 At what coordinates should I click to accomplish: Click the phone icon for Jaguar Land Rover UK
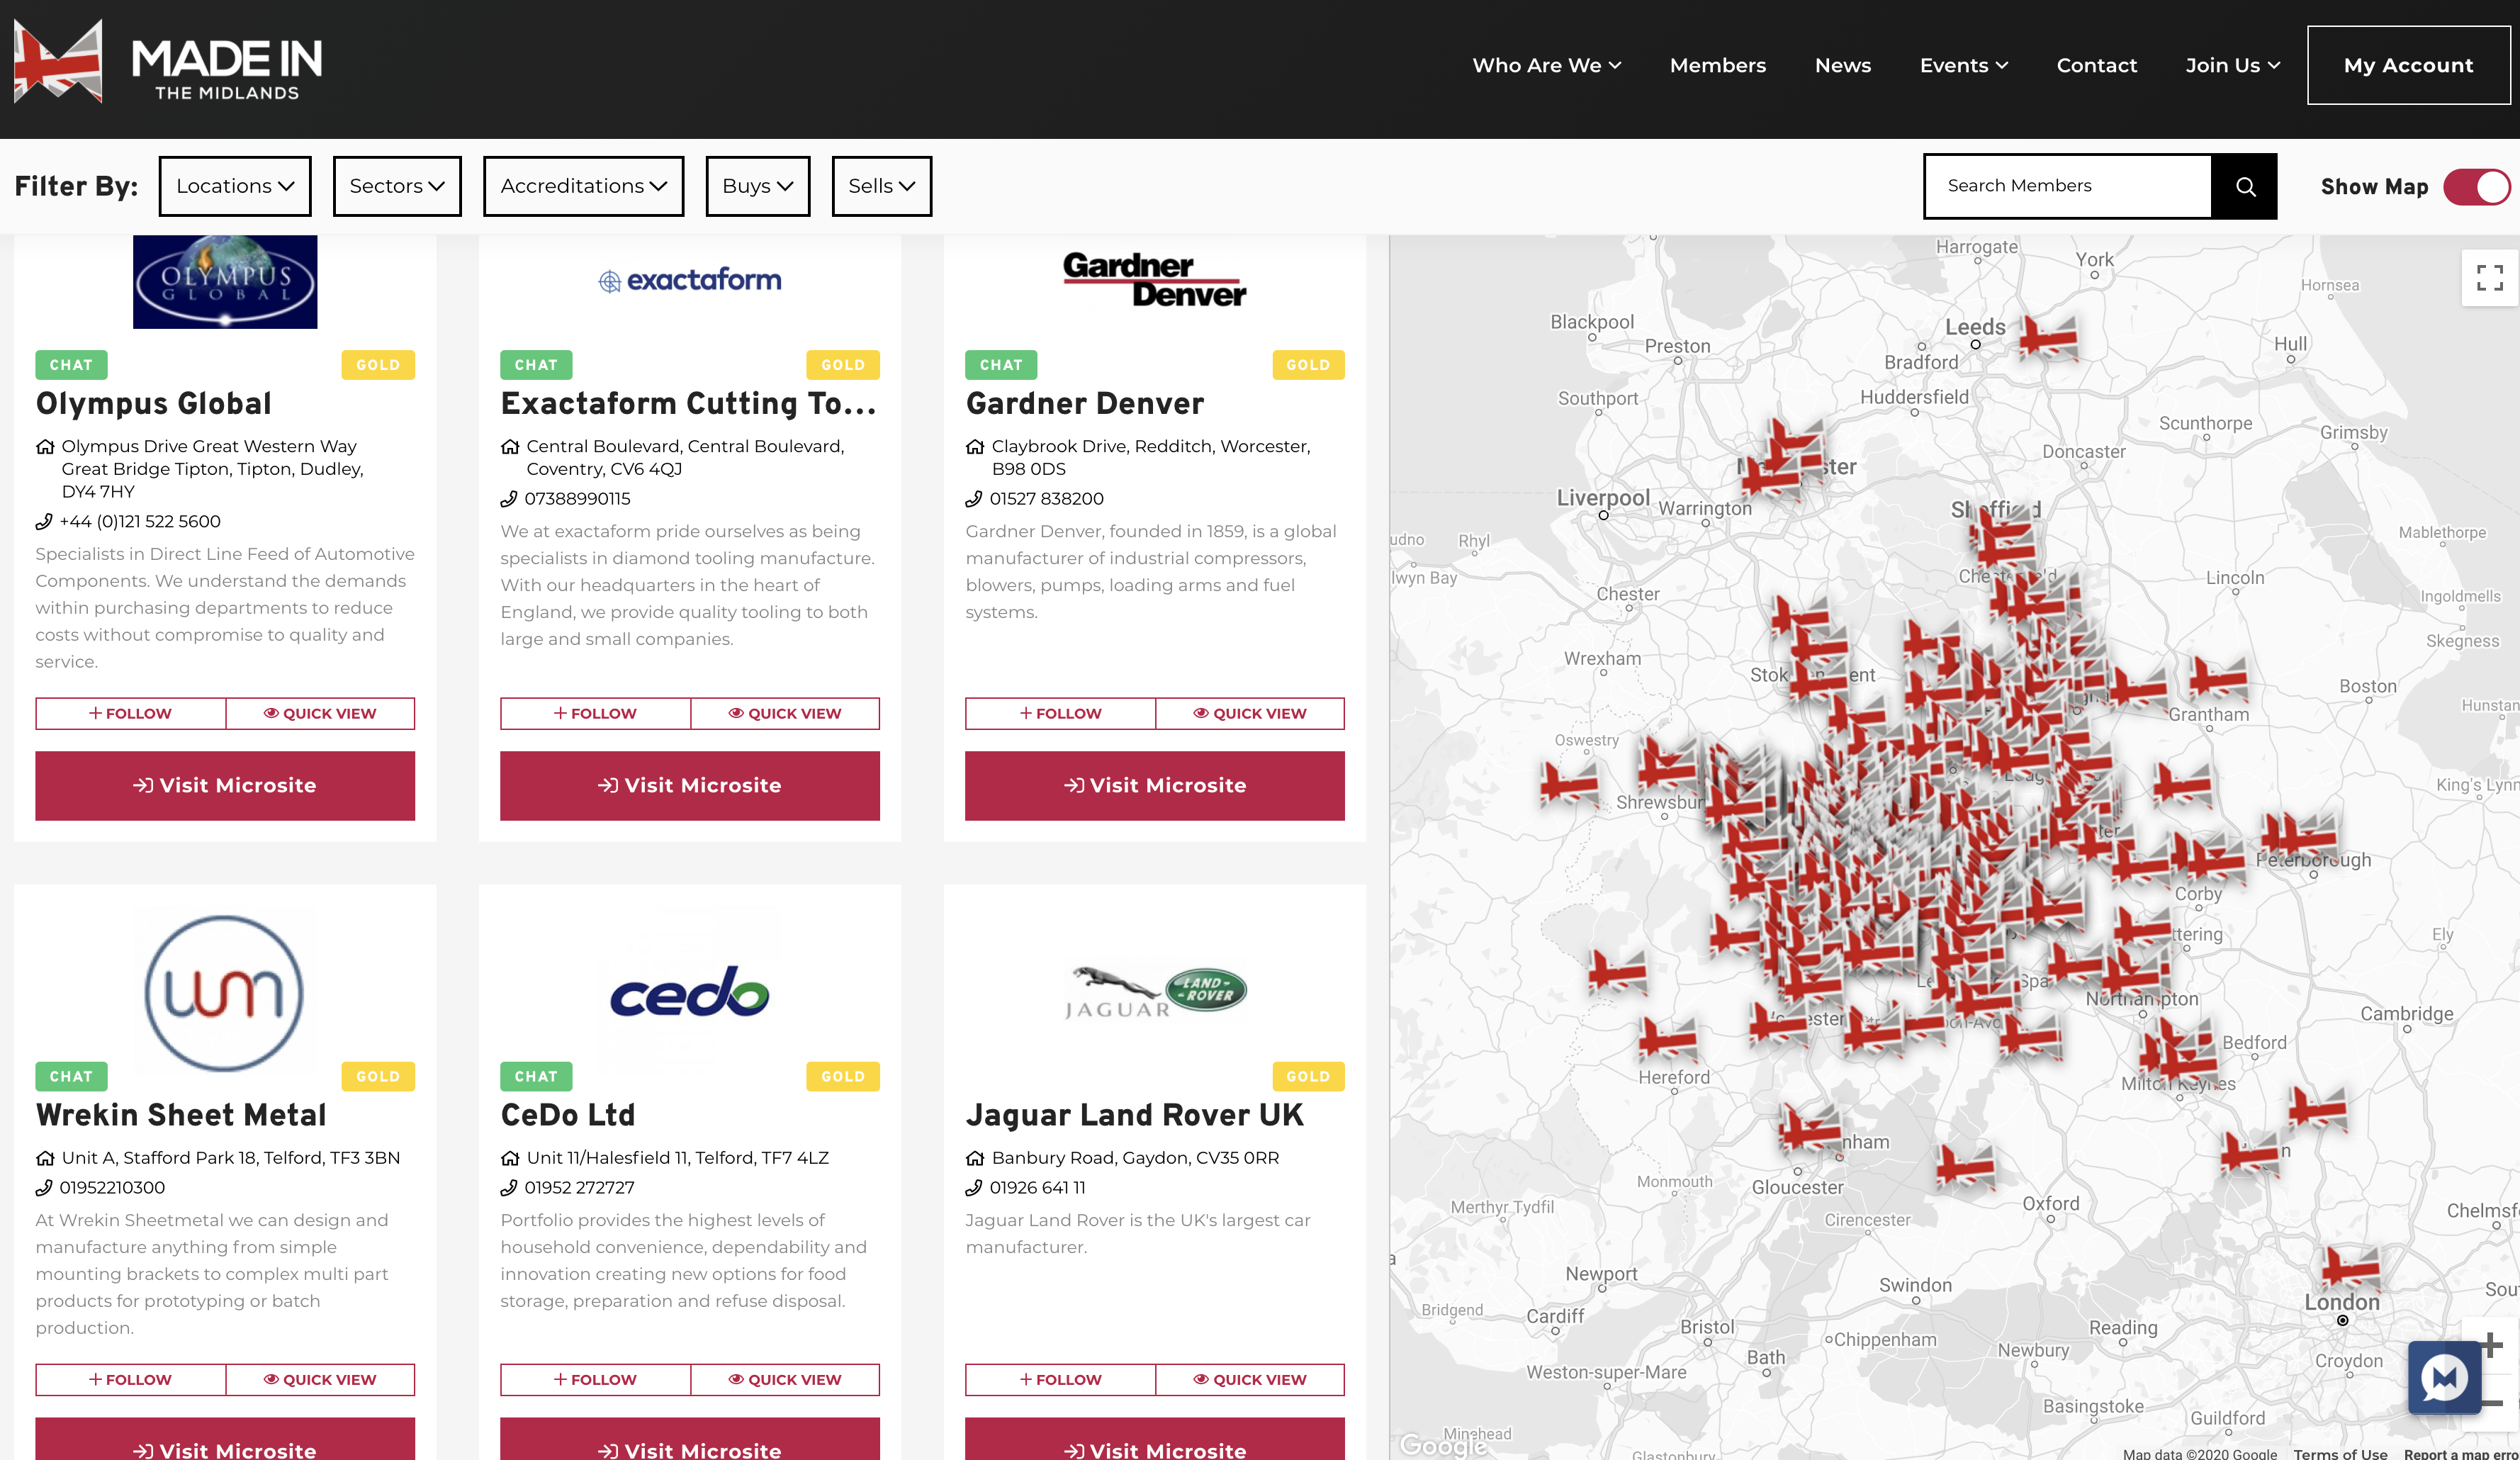[974, 1187]
